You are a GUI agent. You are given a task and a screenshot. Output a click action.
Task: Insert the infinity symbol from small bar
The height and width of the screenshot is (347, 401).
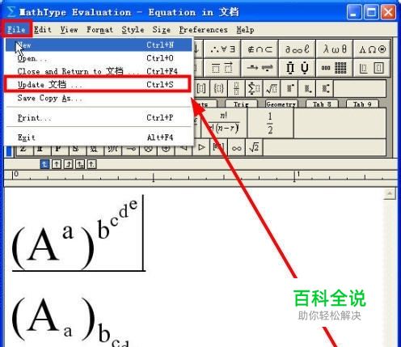point(236,147)
